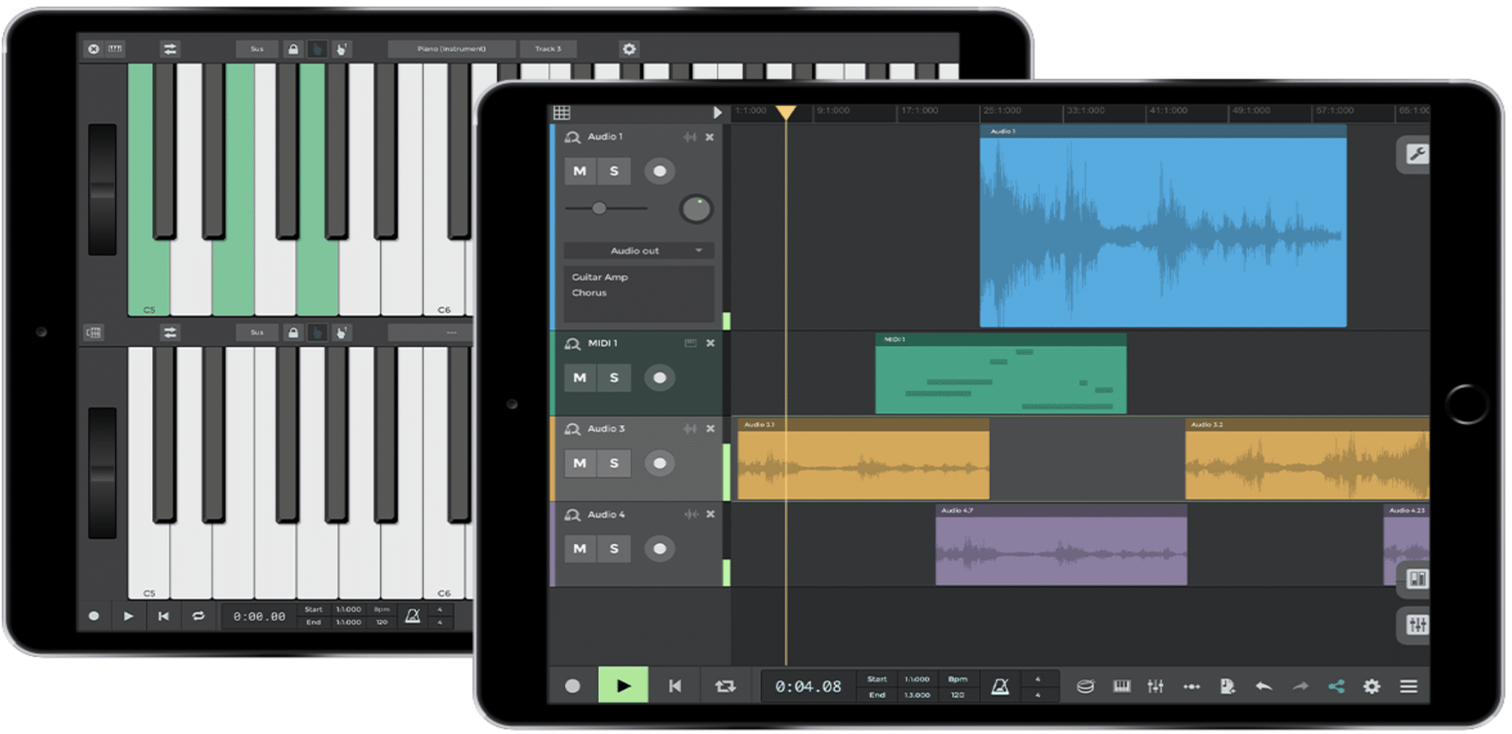1512x734 pixels.
Task: Arm Audio 3 for recording
Action: 659,463
